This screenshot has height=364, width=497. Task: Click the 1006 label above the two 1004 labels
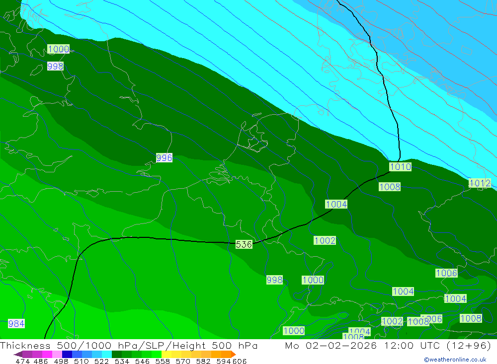click(446, 273)
